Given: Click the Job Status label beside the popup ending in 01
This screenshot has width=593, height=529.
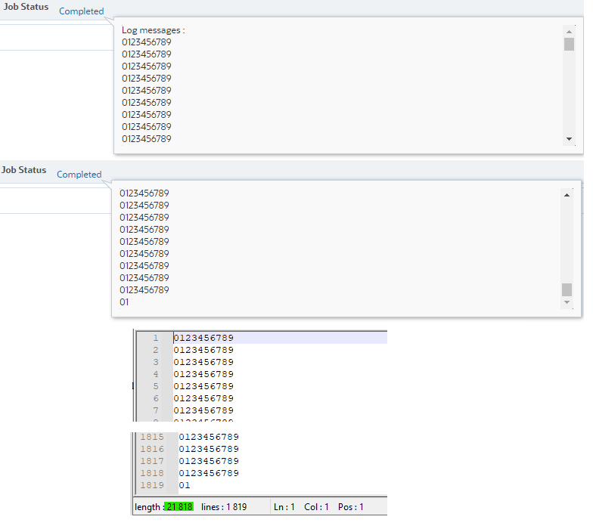Looking at the screenshot, I should click(x=23, y=170).
